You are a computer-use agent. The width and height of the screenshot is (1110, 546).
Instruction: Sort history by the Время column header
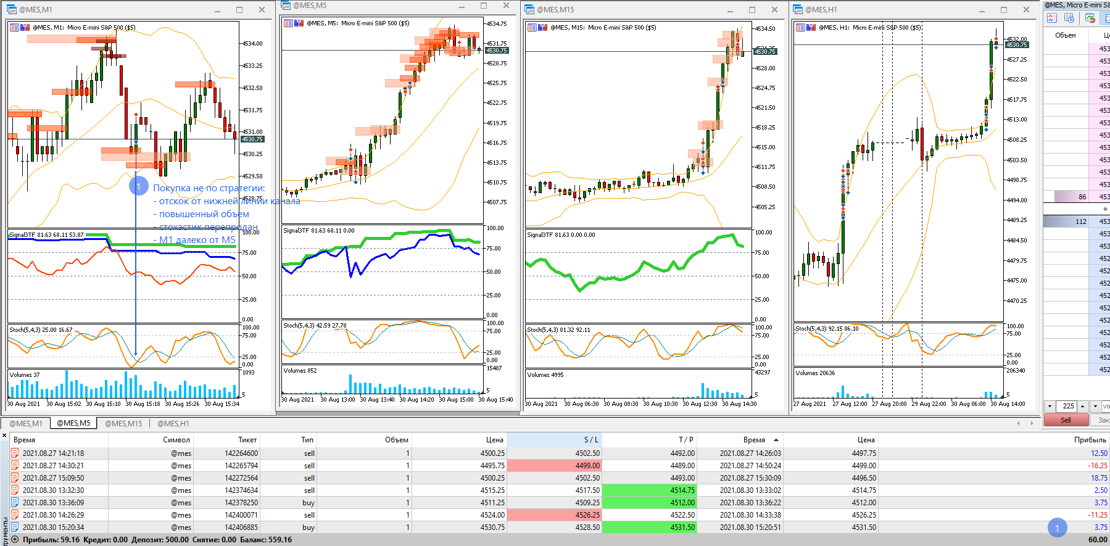24,440
